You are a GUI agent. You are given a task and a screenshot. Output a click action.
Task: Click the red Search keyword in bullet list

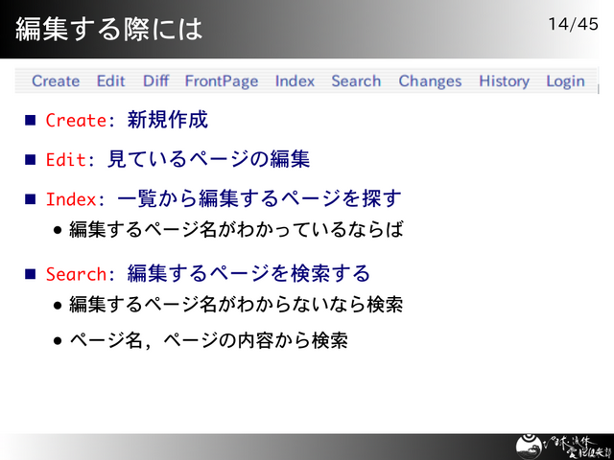(75, 274)
